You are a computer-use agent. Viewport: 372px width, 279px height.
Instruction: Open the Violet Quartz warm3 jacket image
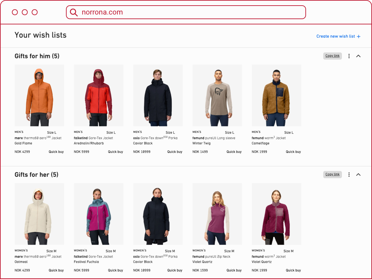[277, 214]
